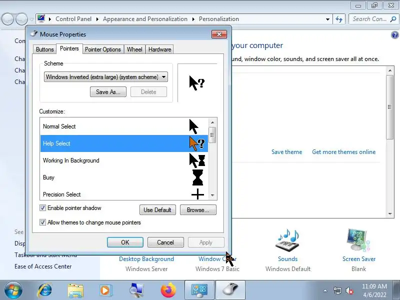Select the Normal Select pointer row
Viewport: 400px width, 300px height.
(124, 126)
